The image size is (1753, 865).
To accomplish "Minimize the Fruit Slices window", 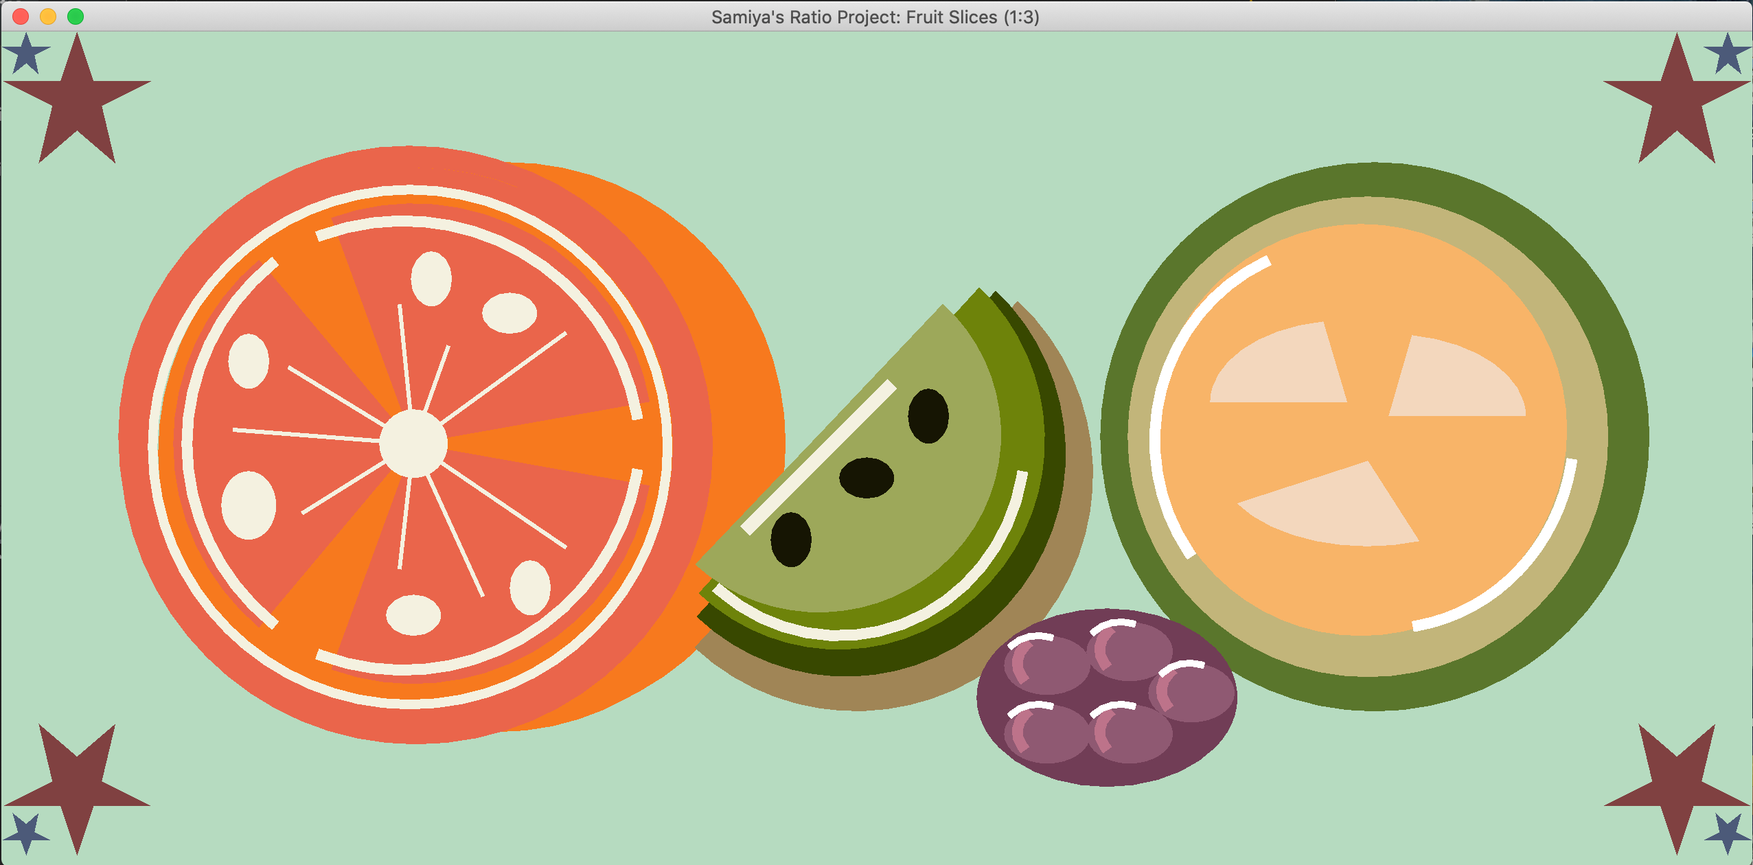I will tap(47, 16).
